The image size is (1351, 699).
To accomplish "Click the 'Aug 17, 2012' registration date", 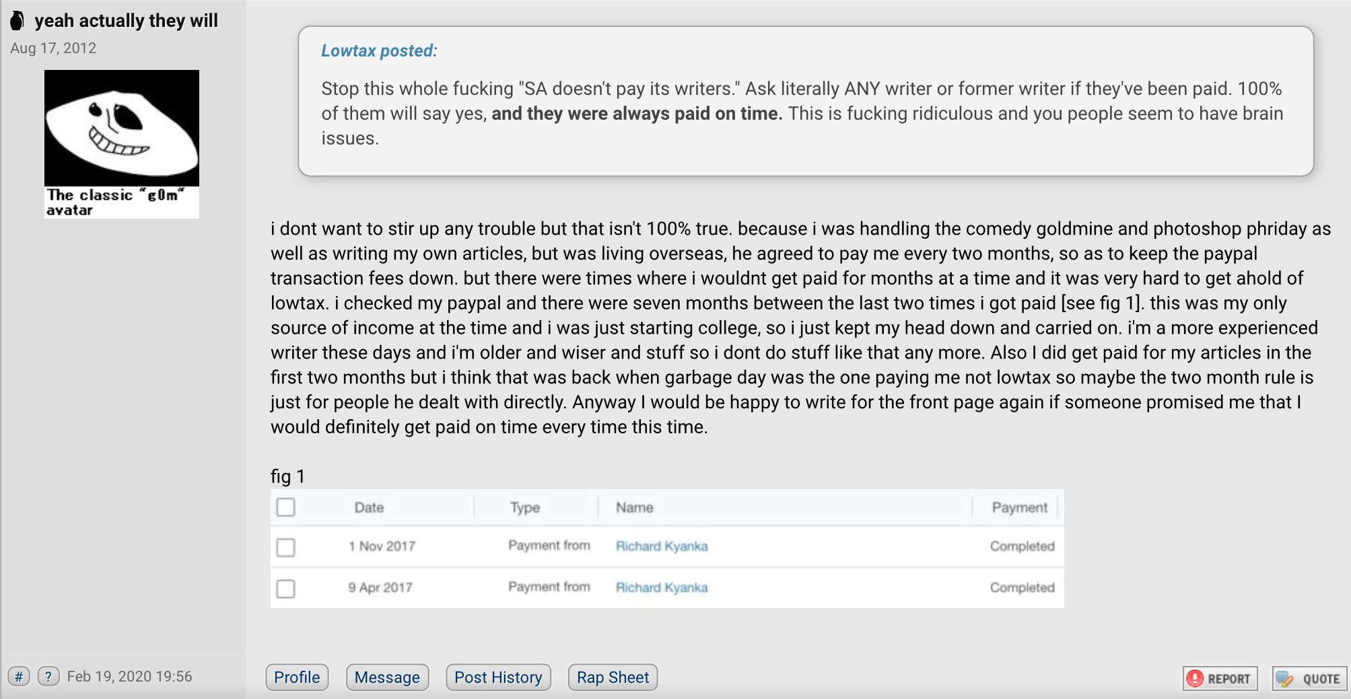I will [x=53, y=48].
